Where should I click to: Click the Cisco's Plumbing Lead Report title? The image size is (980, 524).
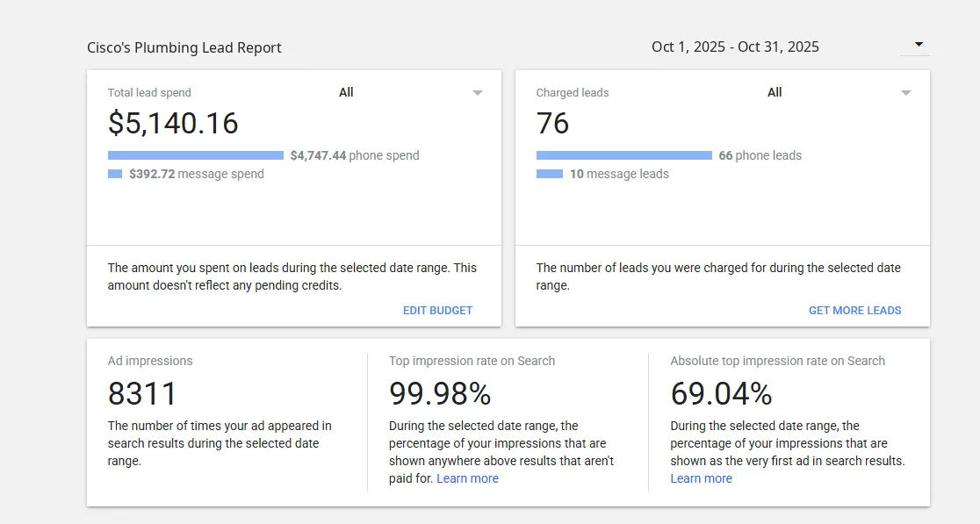point(184,47)
